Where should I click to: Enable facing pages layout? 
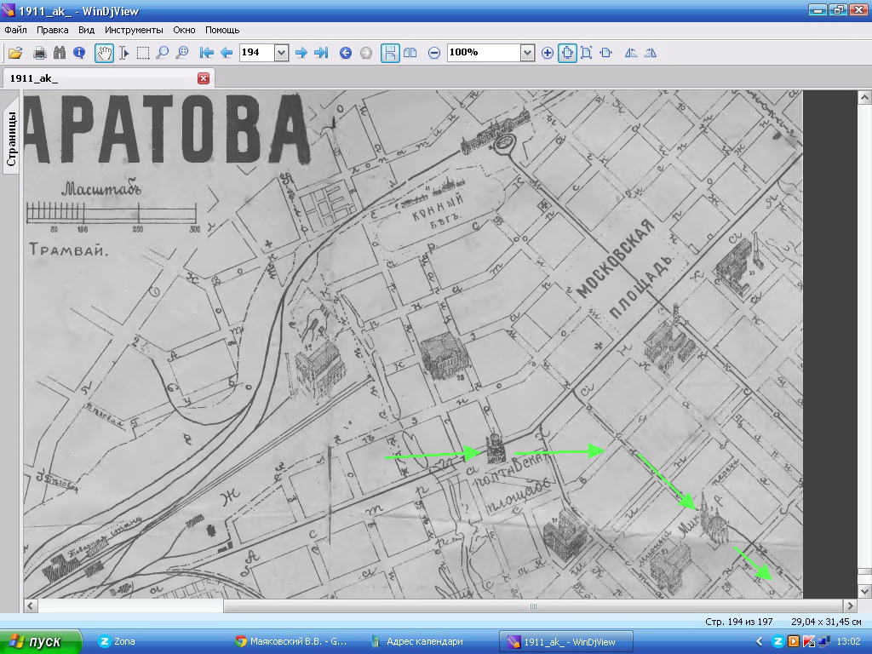410,53
